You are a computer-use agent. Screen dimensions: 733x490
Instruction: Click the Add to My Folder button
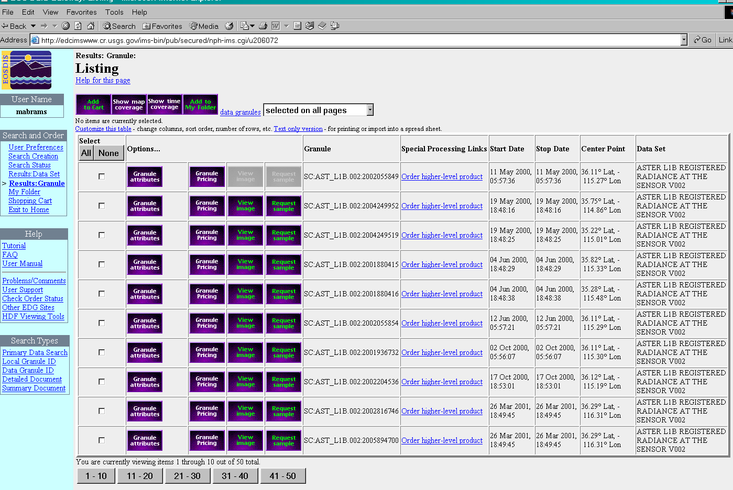click(200, 105)
